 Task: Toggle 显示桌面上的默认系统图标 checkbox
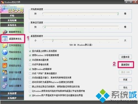pos(30,51)
